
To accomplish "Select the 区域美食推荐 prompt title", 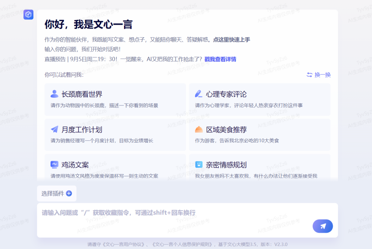I will [x=226, y=129].
